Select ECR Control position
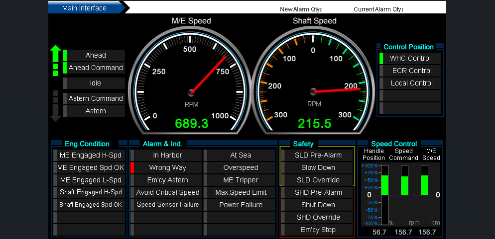Image resolution: width=495 pixels, height=239 pixels. pos(411,71)
